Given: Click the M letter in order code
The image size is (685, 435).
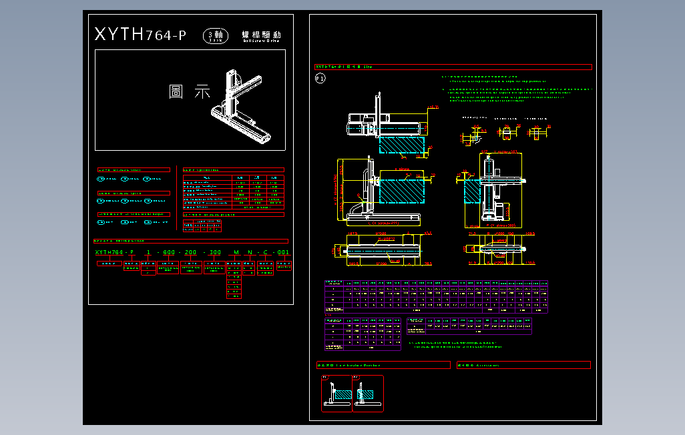Looking at the screenshot, I should point(236,252).
